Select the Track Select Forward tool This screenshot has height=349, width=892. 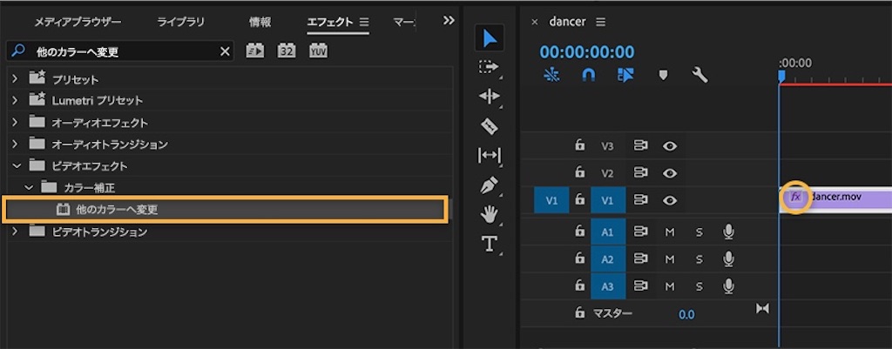click(x=489, y=67)
